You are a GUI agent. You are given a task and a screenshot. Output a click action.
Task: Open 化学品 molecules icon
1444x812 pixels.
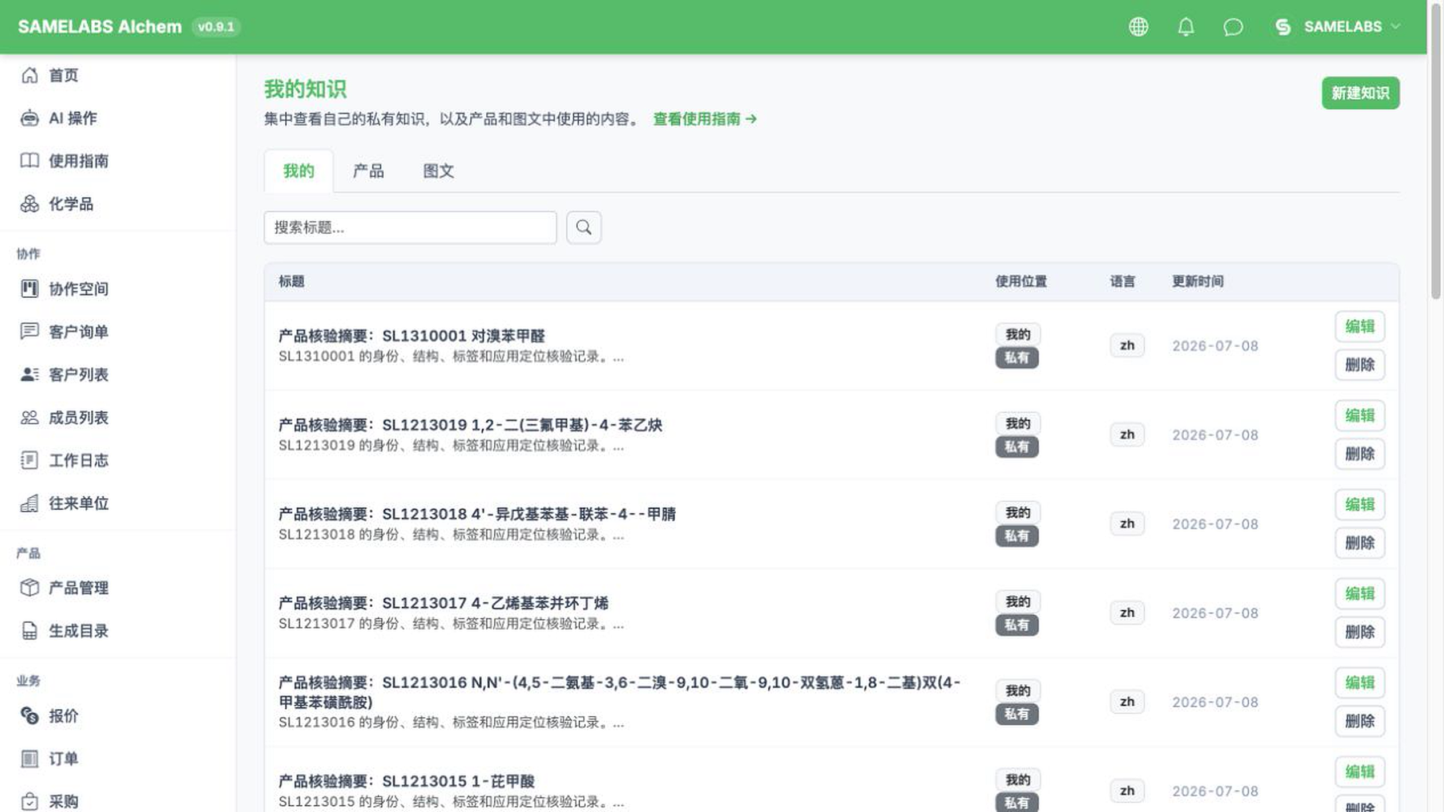click(x=30, y=204)
